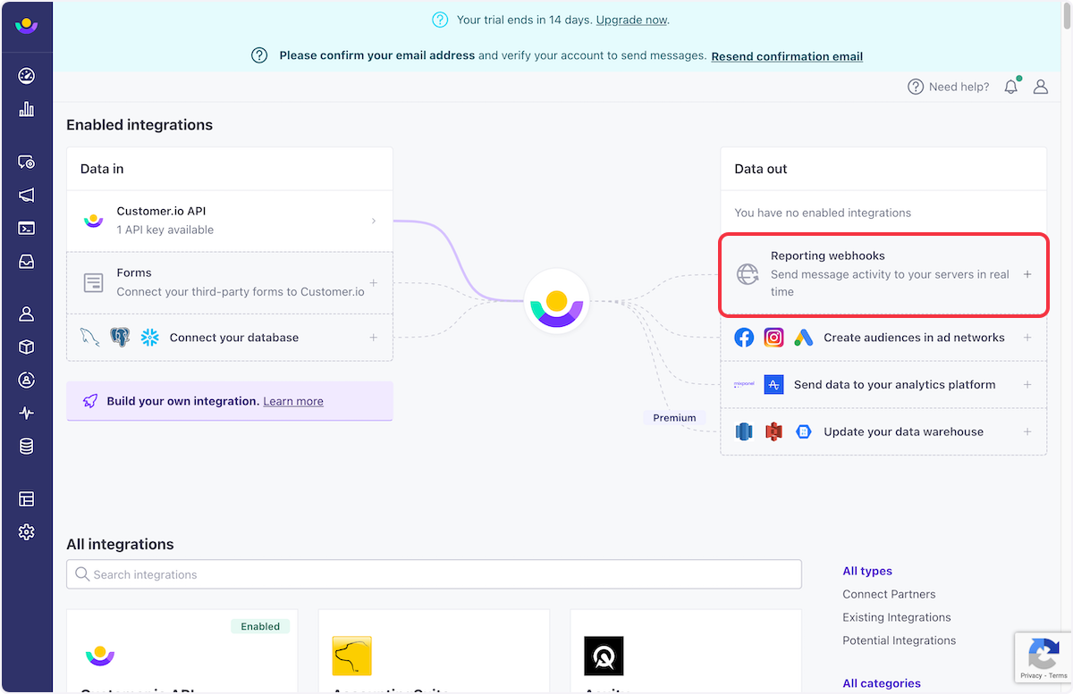Click the Mixpanel logo icon
1073x694 pixels.
pyautogui.click(x=744, y=385)
